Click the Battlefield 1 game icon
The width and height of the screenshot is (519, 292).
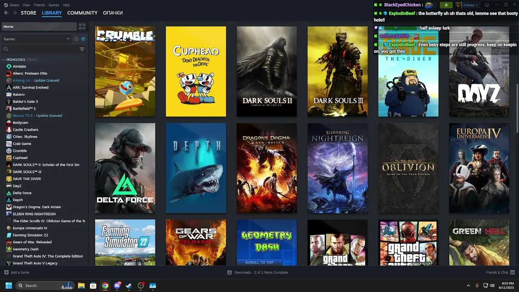9,109
